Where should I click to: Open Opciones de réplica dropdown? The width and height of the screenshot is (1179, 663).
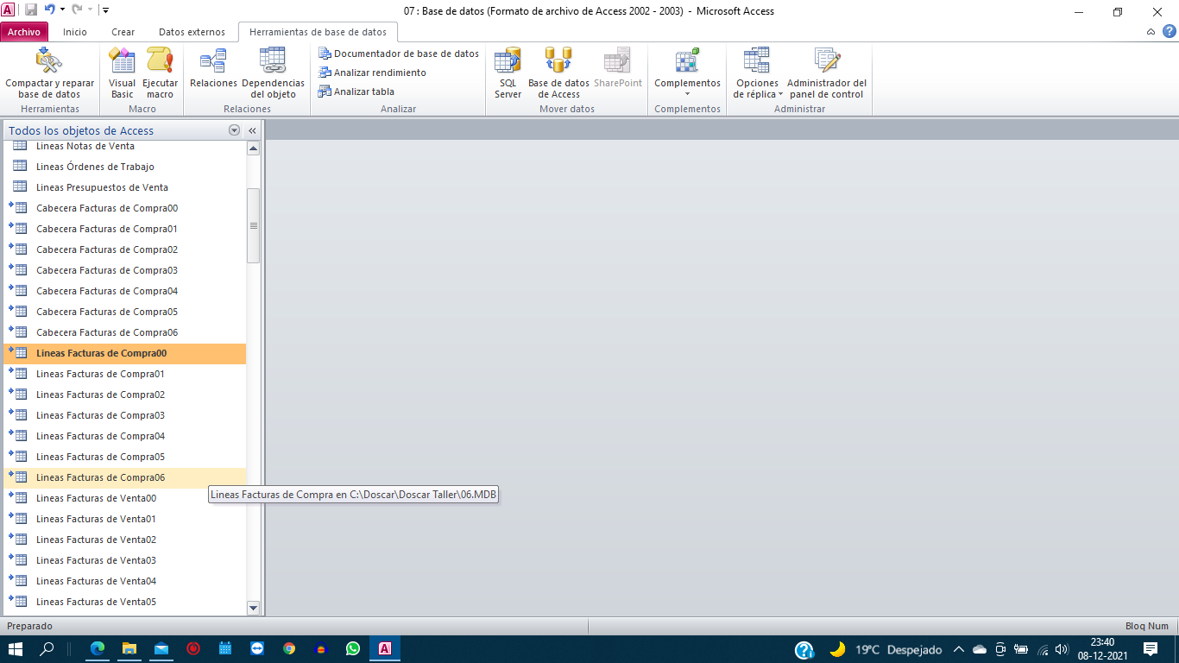tap(757, 74)
